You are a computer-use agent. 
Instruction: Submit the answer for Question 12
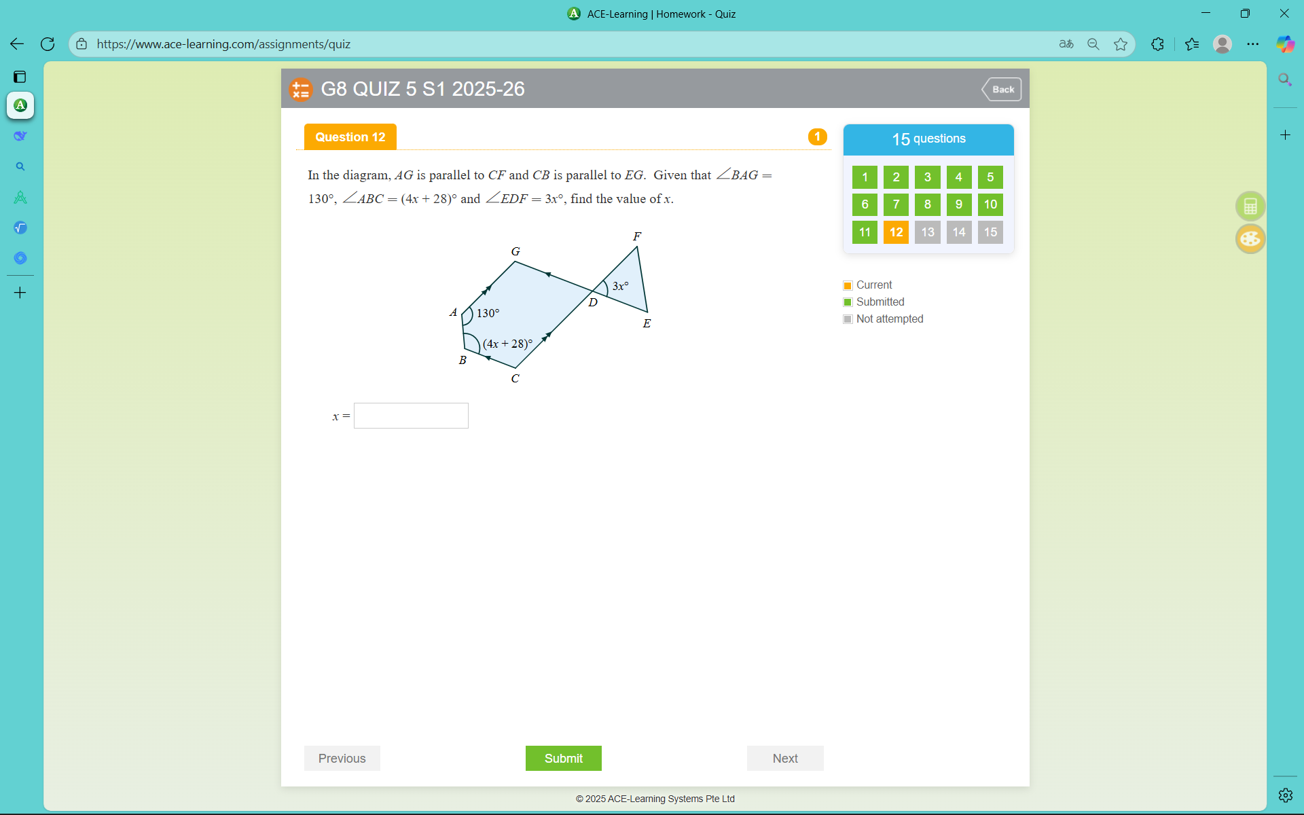(x=563, y=758)
